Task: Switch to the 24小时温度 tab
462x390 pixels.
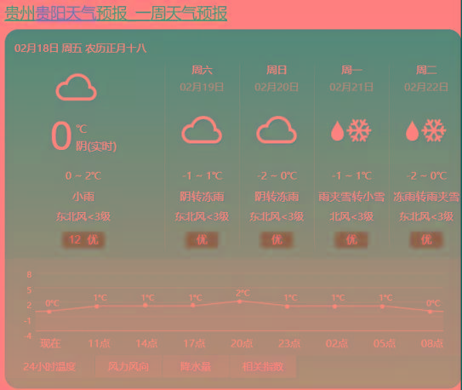Action: tap(49, 367)
